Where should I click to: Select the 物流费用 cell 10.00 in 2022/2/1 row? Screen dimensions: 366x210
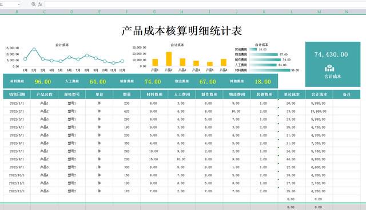pos(236,111)
